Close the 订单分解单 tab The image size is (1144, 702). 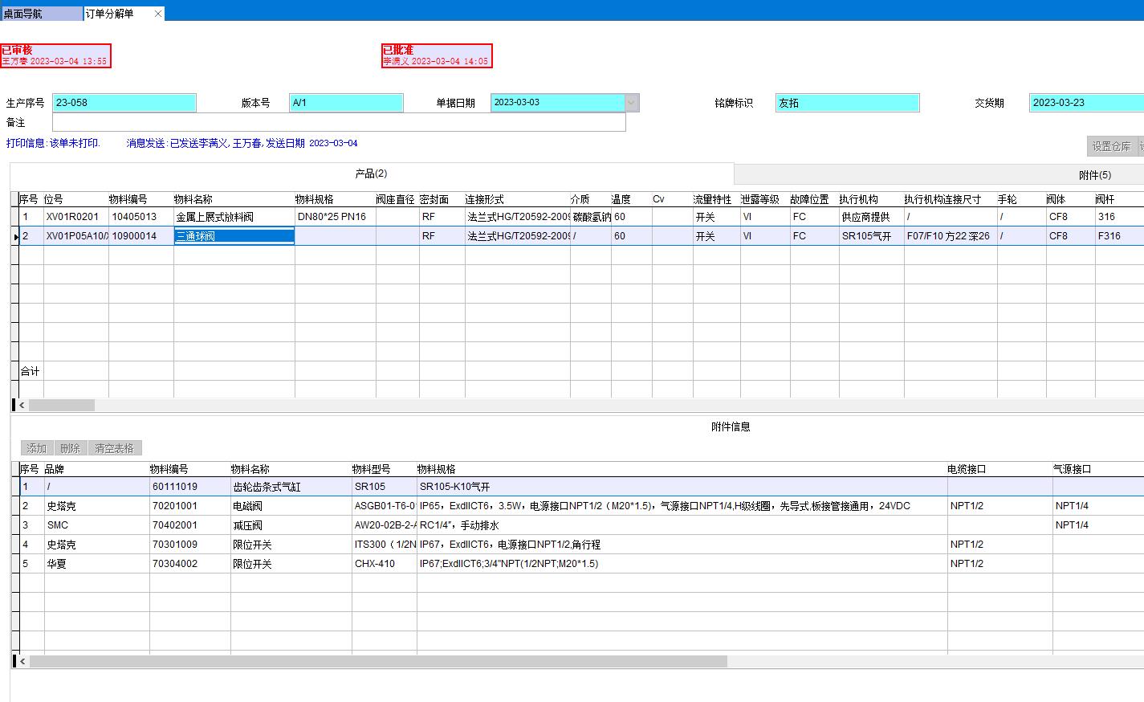(158, 14)
